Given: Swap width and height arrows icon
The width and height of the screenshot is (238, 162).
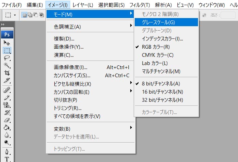Looking at the screenshot, I should click(x=204, y=15).
